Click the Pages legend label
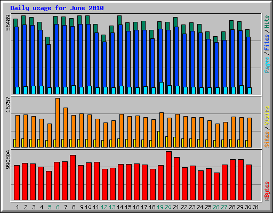273x213 pixels. pos(267,65)
